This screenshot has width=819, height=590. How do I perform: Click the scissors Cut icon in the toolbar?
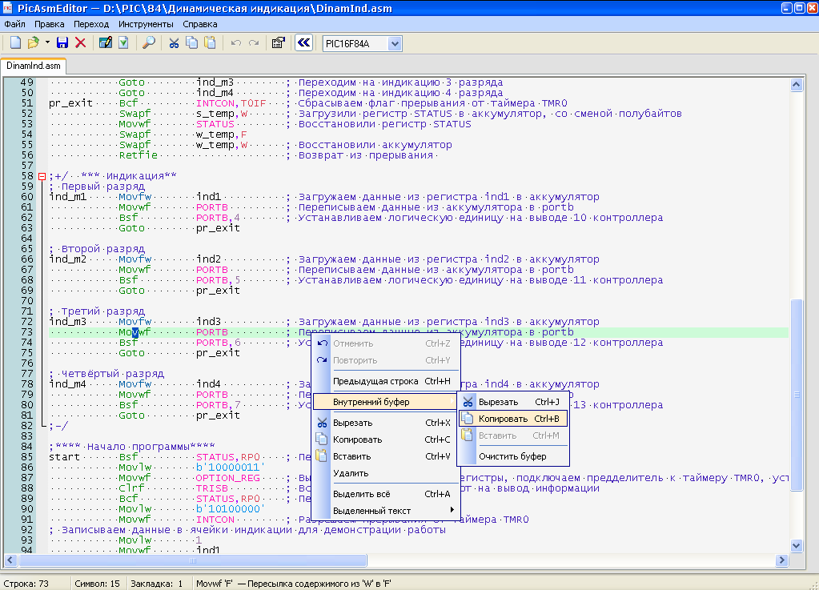click(x=174, y=42)
